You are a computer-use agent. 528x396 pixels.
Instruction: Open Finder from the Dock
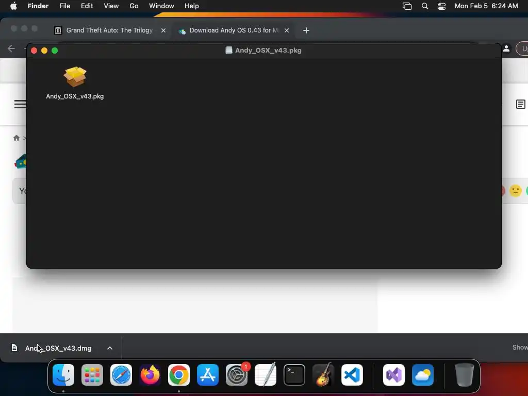pos(63,375)
